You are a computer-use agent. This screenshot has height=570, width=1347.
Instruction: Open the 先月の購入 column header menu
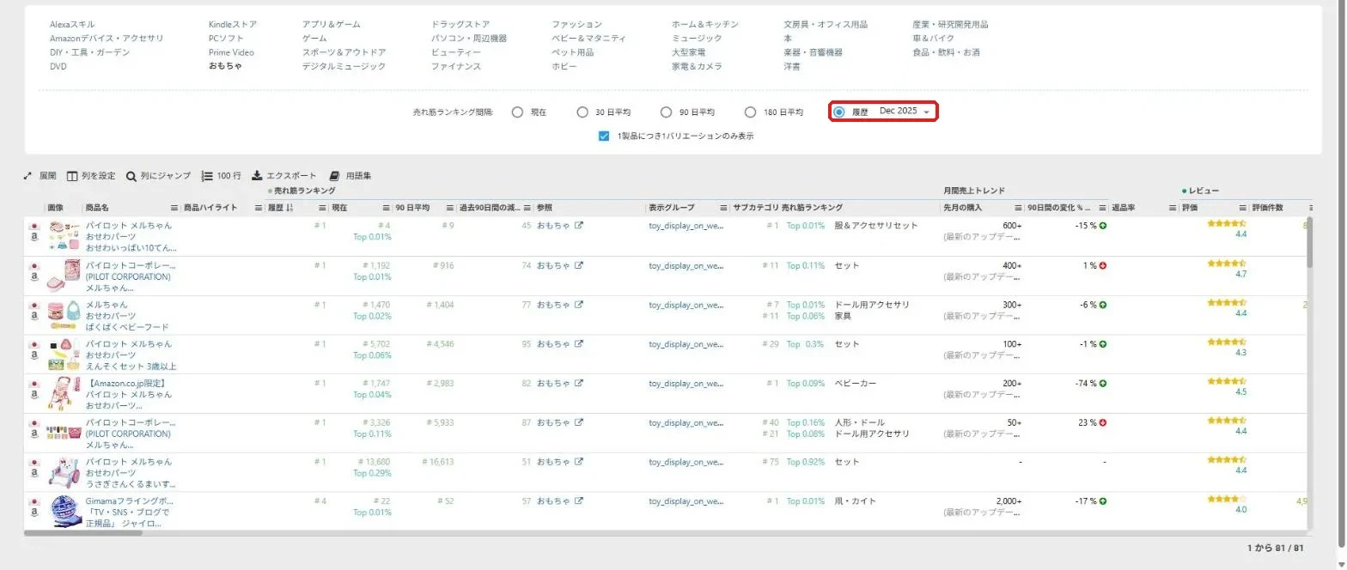[1018, 208]
